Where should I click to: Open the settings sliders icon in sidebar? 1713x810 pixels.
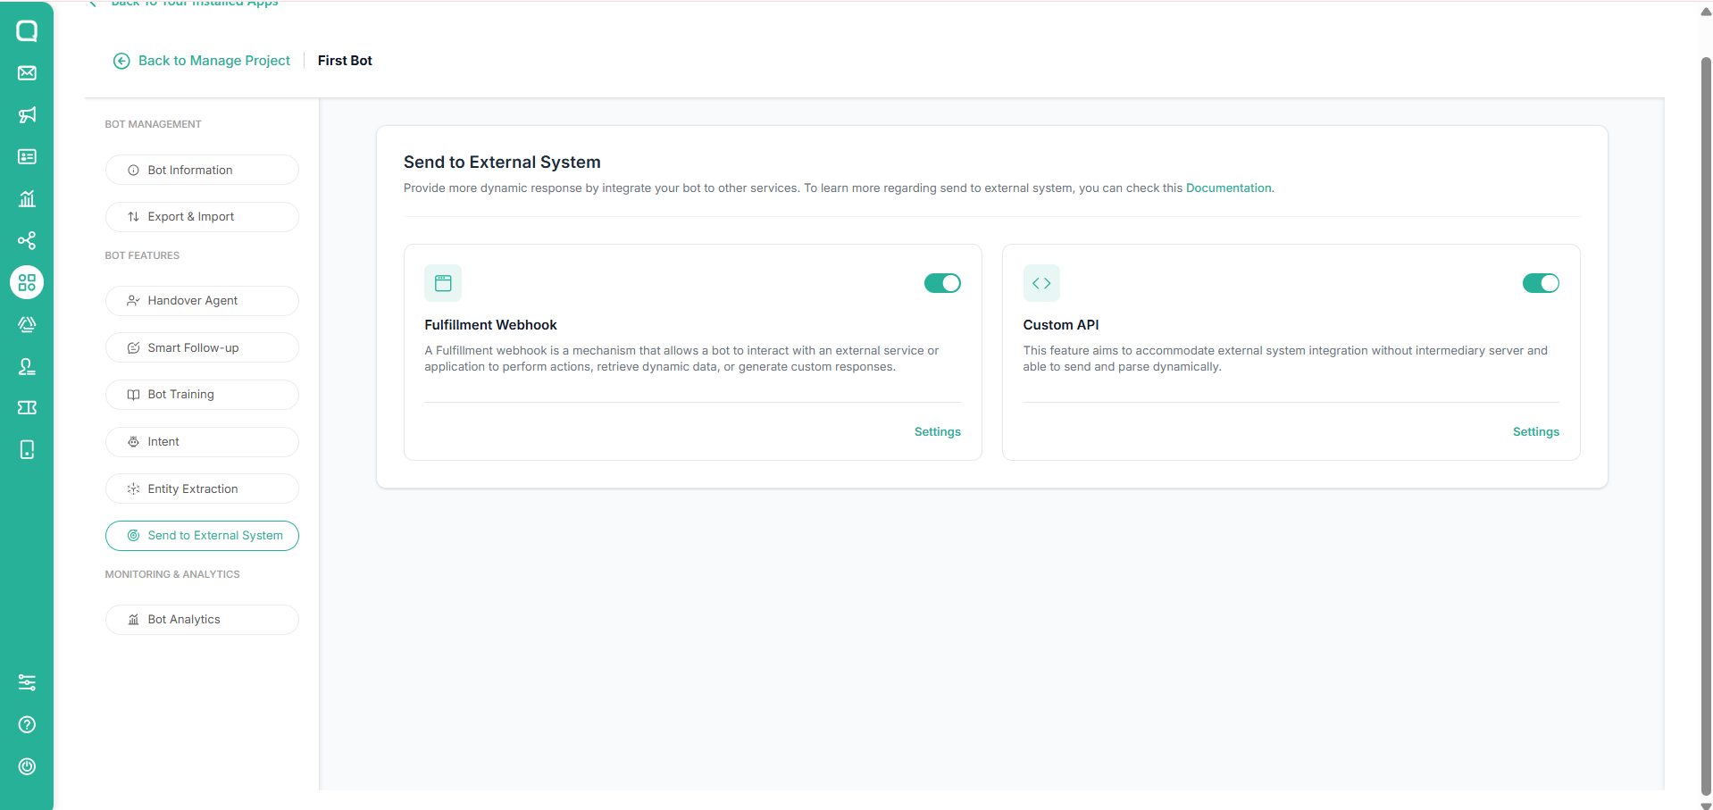pos(27,682)
